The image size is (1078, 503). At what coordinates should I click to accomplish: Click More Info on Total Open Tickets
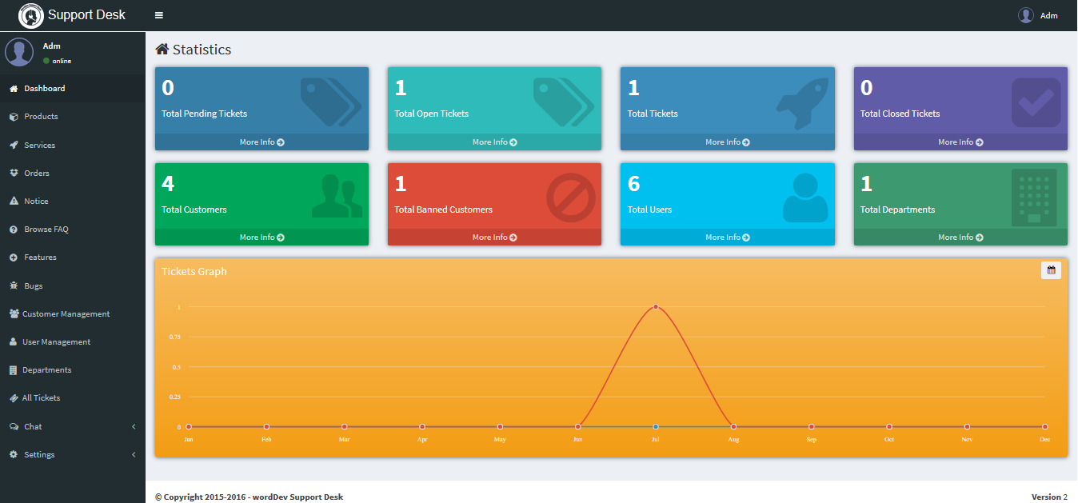493,142
